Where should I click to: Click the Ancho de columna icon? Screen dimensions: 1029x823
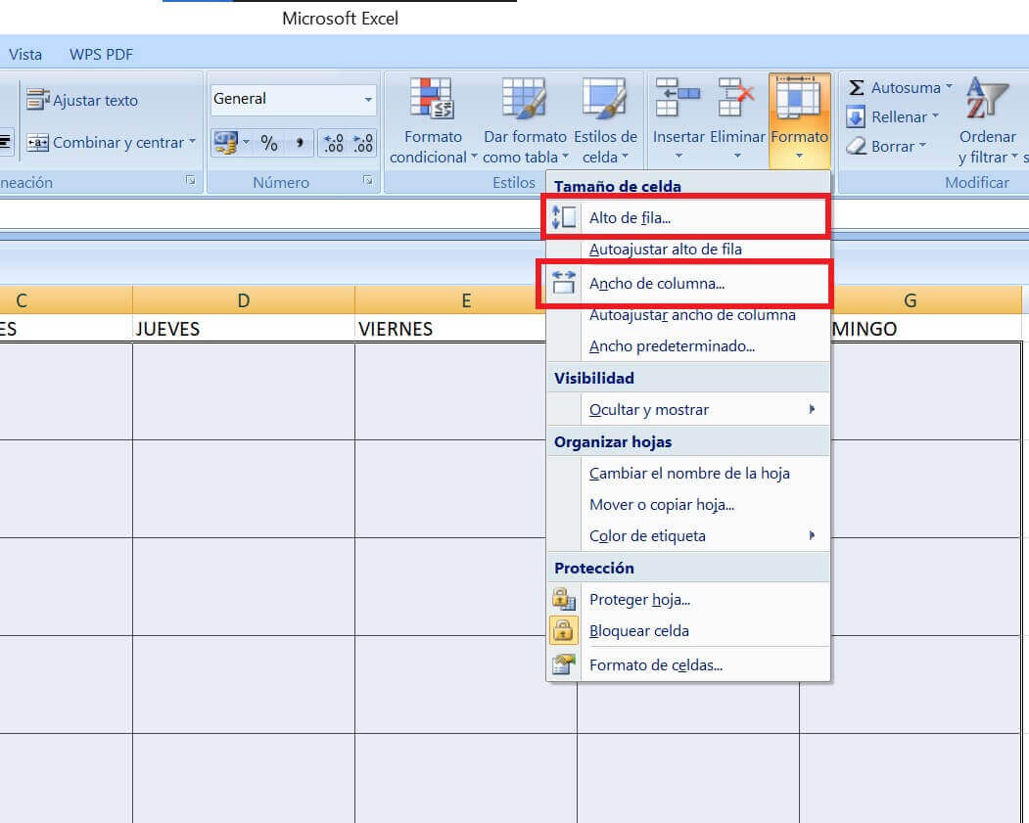(x=564, y=283)
